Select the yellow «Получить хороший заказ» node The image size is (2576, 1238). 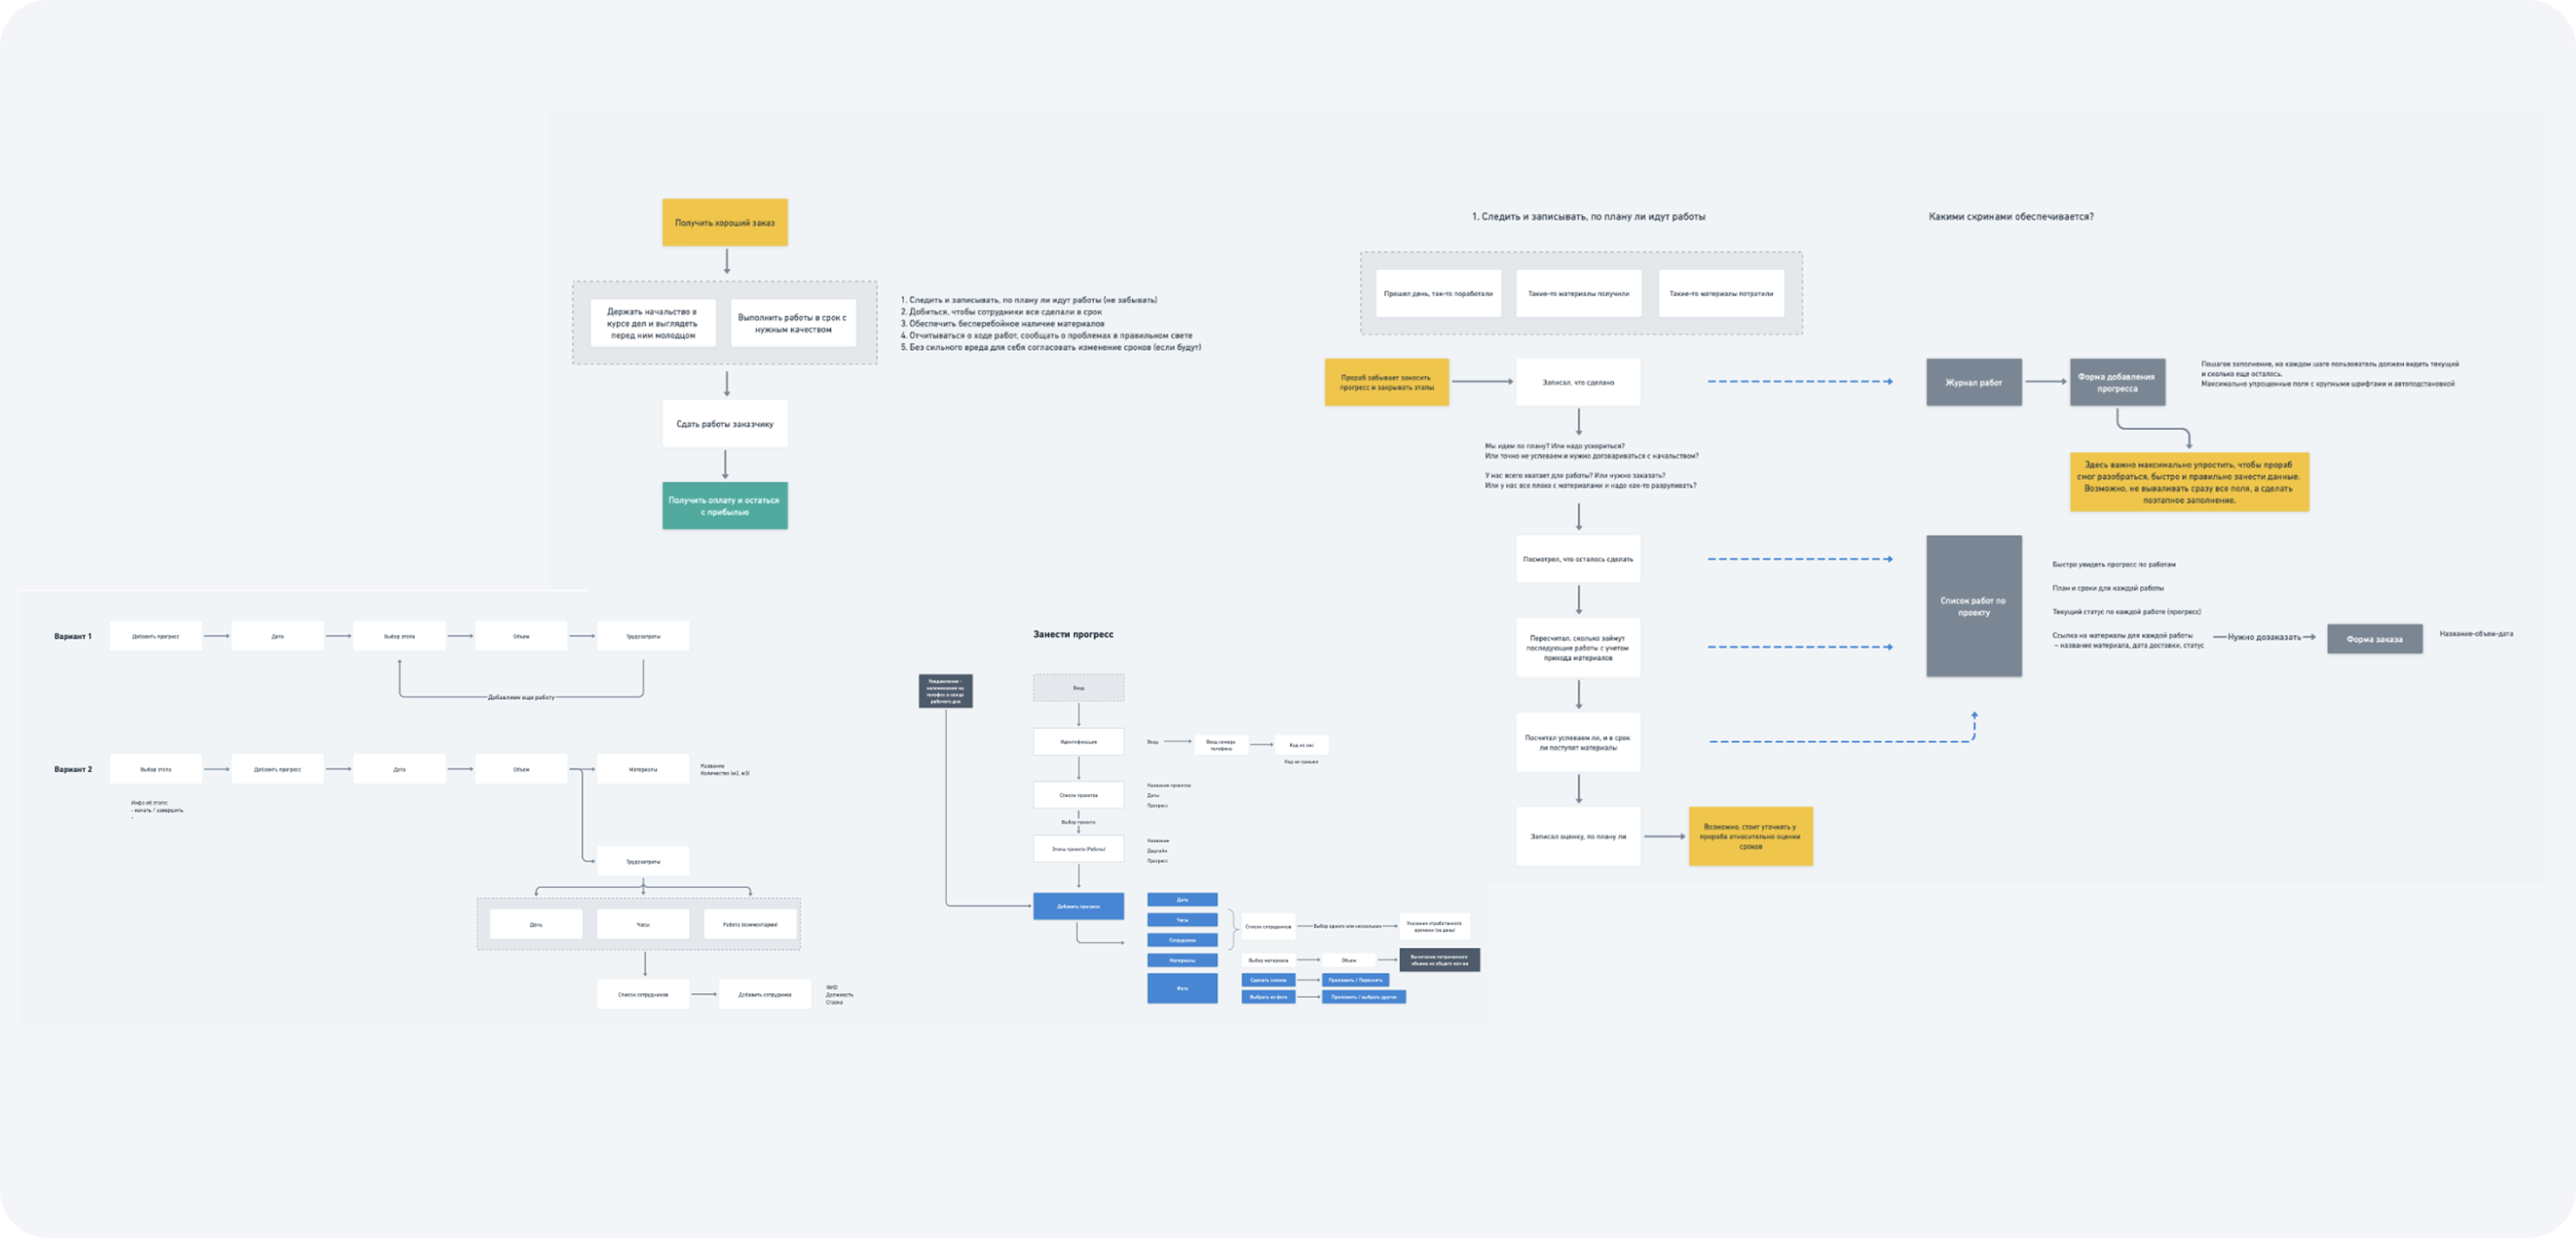(725, 222)
